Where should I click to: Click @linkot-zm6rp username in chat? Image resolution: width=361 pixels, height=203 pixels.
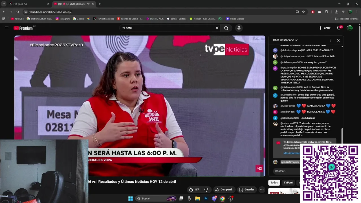tap(289, 50)
